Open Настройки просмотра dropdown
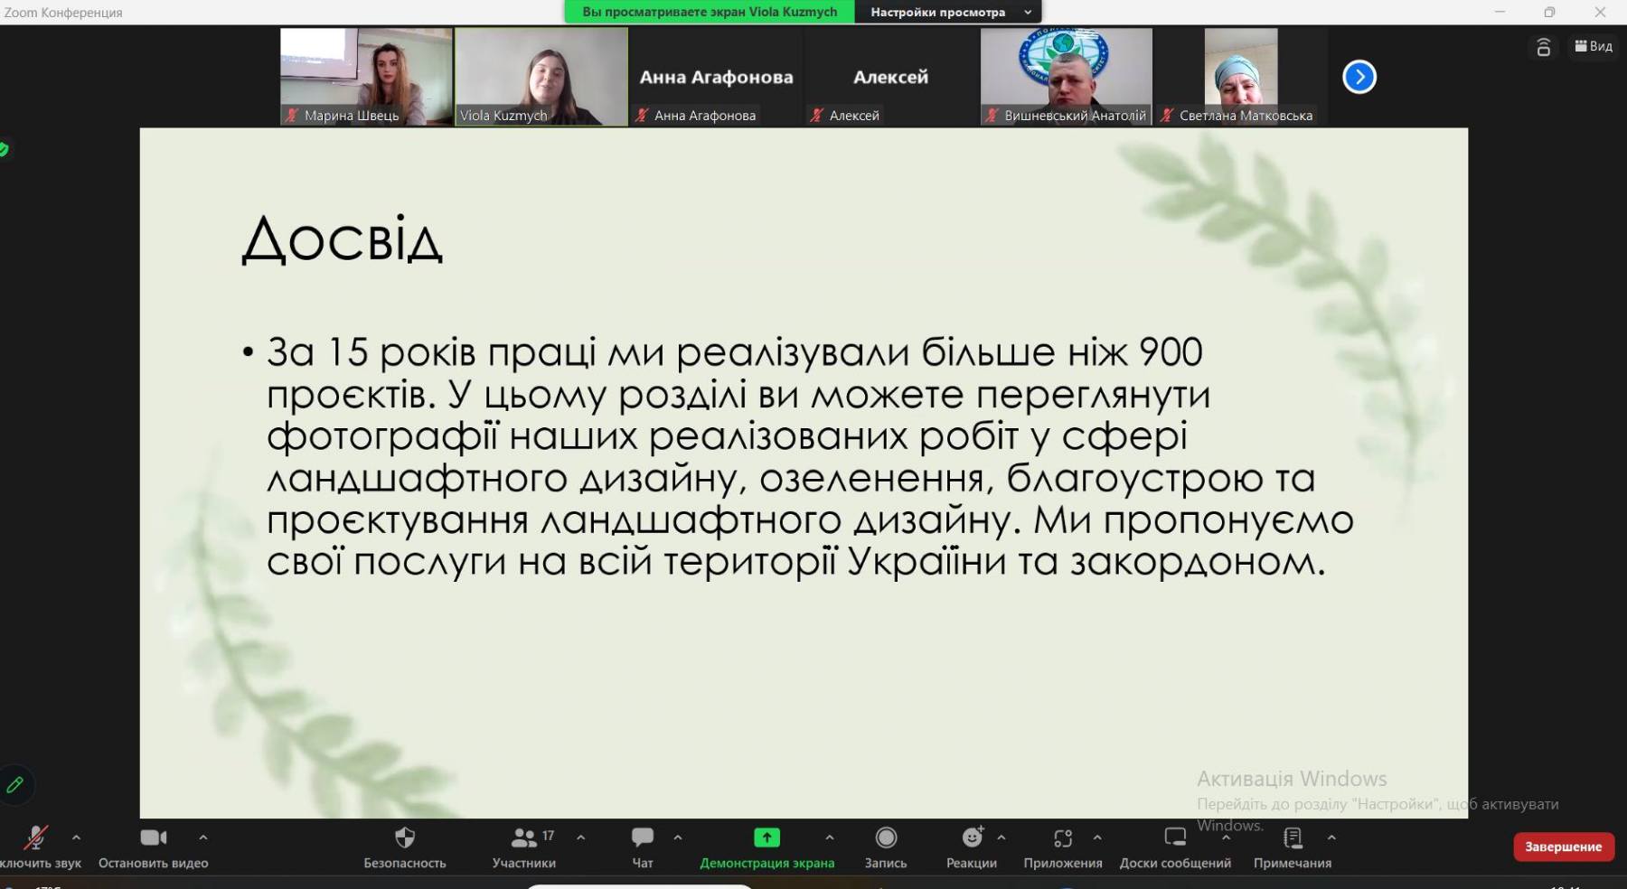Viewport: 1627px width, 889px height. pyautogui.click(x=948, y=12)
